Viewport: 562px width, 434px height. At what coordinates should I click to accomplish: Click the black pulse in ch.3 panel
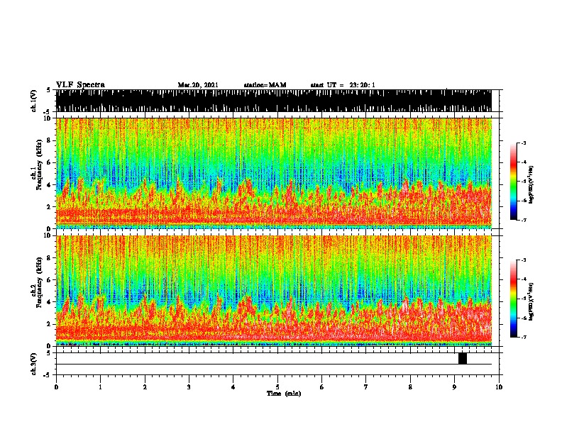click(x=463, y=358)
